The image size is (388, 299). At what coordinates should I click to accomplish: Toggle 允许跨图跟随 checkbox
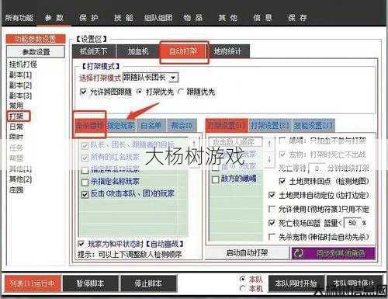click(83, 92)
